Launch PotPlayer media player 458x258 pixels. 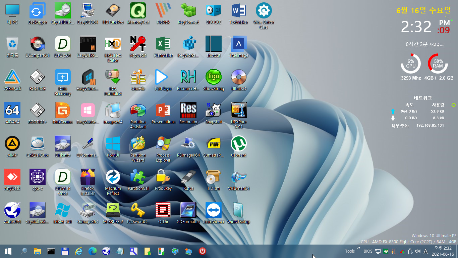coord(163,80)
